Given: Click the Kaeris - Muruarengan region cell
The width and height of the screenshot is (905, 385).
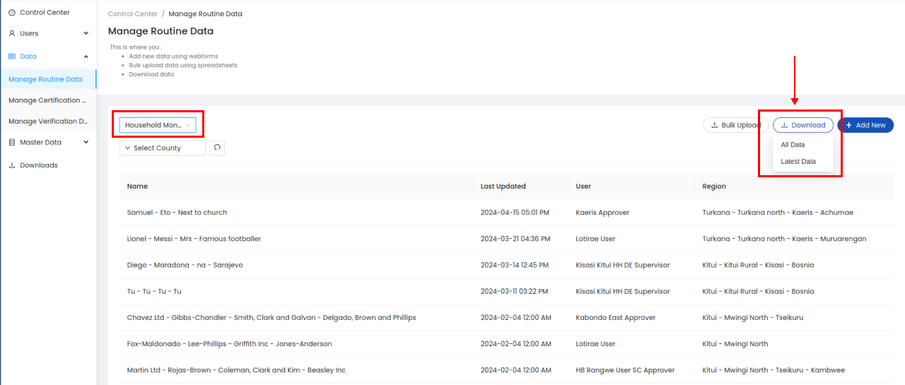Looking at the screenshot, I should [784, 239].
